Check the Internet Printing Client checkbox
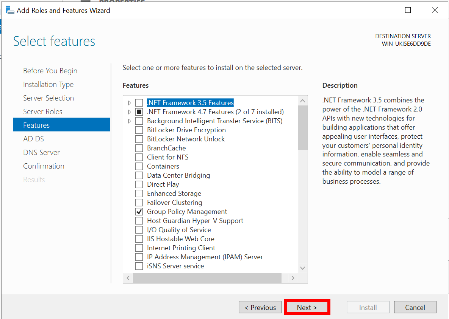Screen dimensions: 449x319 (x=139, y=248)
